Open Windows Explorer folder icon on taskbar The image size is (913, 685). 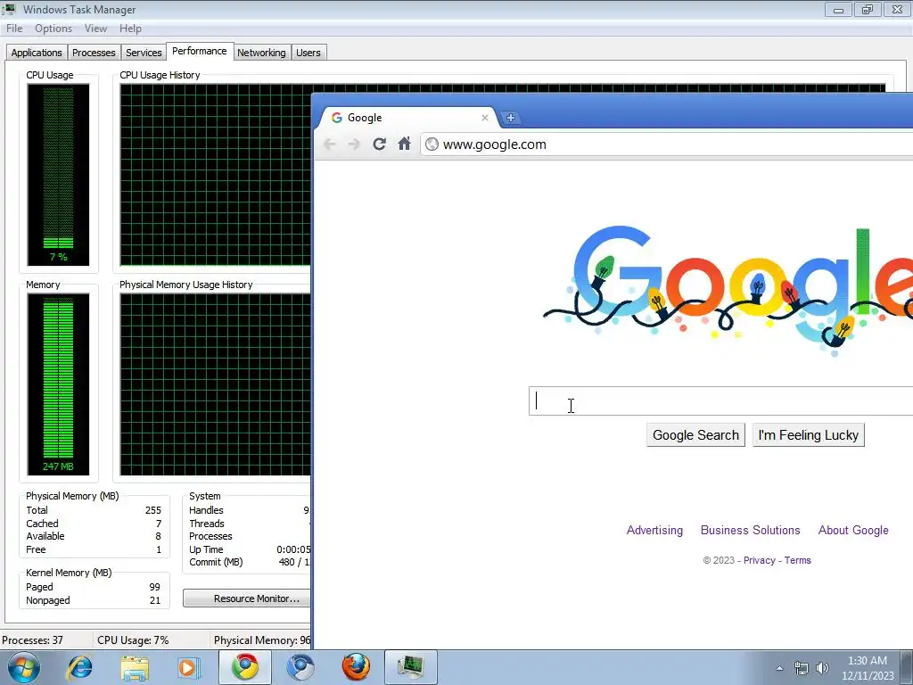point(135,667)
